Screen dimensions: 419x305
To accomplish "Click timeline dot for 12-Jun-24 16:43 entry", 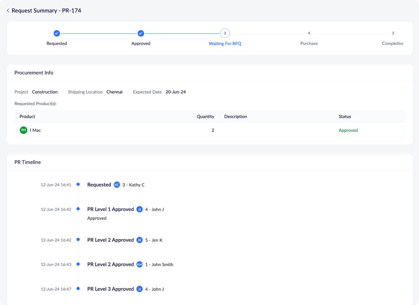I will click(78, 264).
